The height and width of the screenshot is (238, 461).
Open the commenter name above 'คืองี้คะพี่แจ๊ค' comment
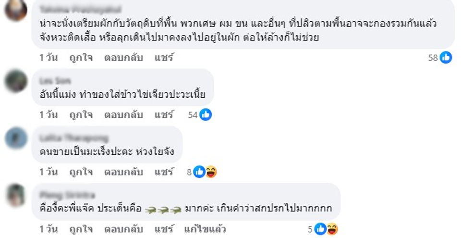[67, 195]
